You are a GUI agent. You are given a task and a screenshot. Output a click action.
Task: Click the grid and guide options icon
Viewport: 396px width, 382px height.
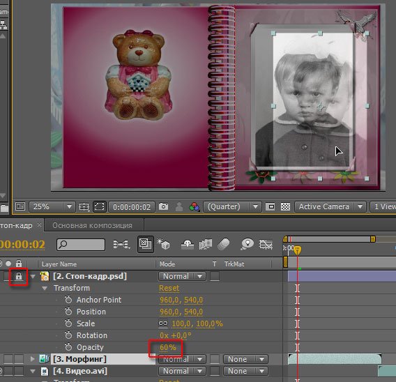[84, 207]
